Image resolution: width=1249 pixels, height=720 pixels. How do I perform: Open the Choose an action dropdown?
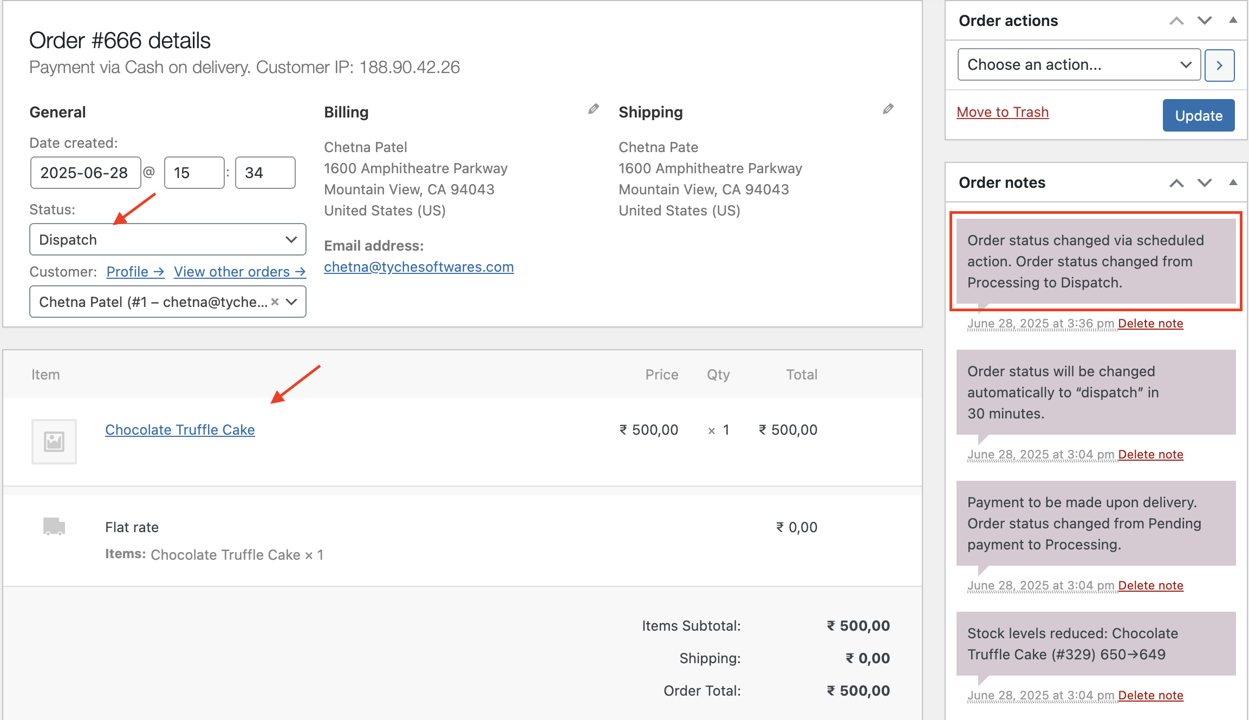(1078, 65)
